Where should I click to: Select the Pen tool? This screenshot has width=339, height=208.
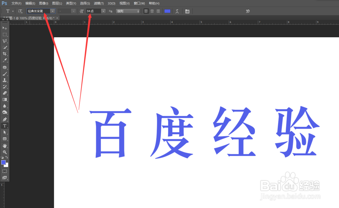(x=4, y=119)
